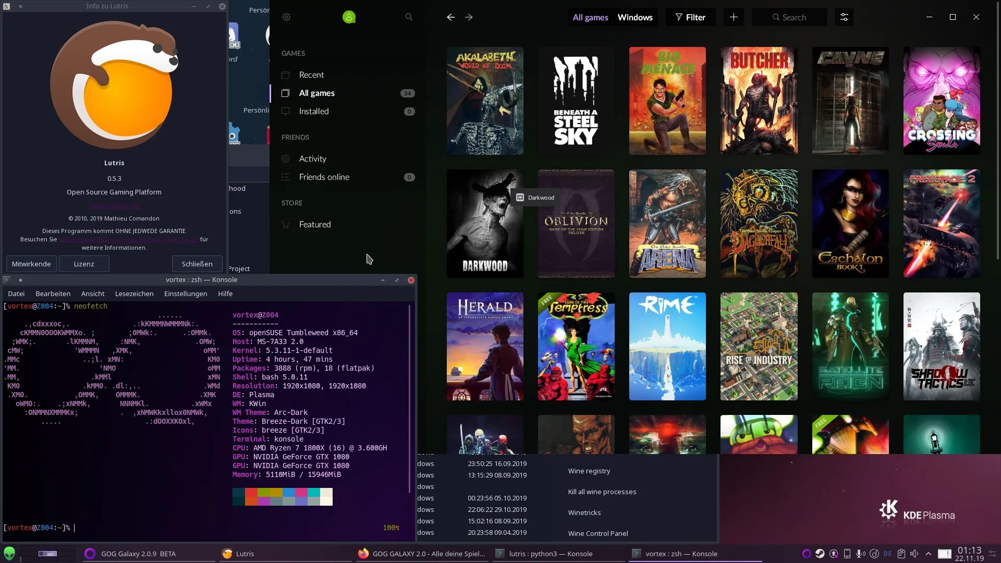1001x563 pixels.
Task: Open the green user profile avatar
Action: (x=349, y=17)
